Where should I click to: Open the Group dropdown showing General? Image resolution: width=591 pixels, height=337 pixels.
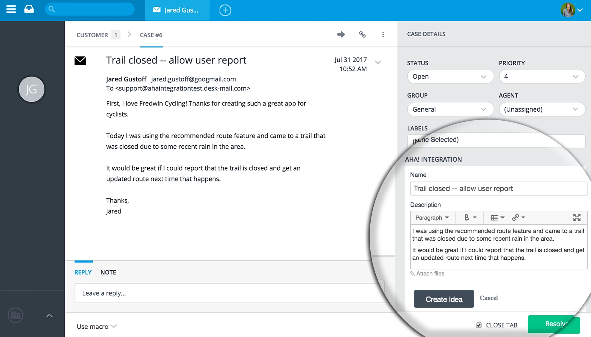click(x=450, y=109)
